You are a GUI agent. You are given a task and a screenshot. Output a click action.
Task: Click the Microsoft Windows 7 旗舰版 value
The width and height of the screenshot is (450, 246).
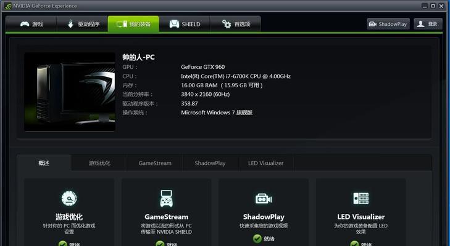tap(217, 113)
